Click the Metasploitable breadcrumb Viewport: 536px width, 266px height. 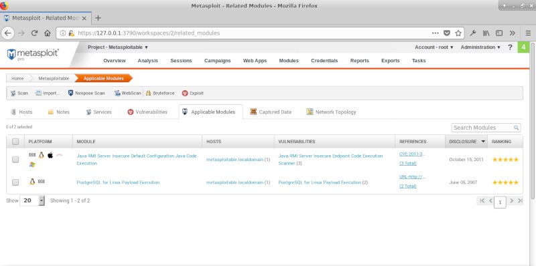pyautogui.click(x=54, y=78)
